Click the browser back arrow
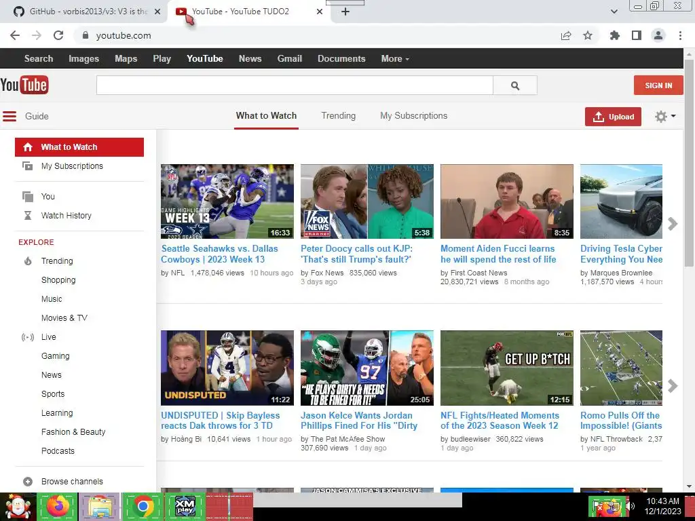This screenshot has width=695, height=521. (15, 35)
